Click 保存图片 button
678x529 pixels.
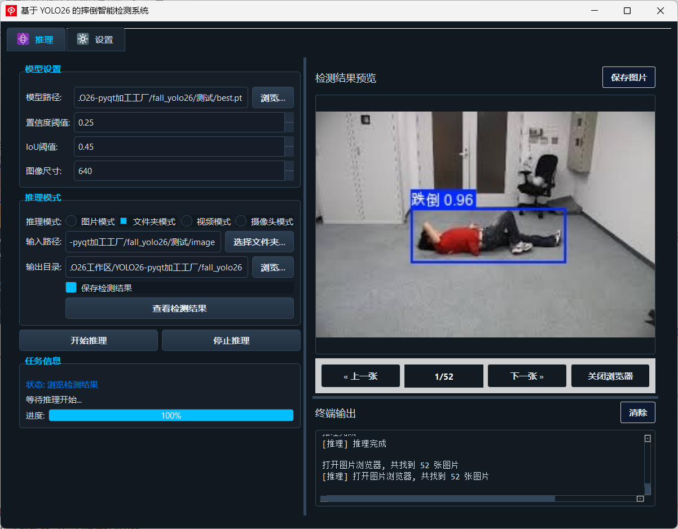pyautogui.click(x=629, y=77)
